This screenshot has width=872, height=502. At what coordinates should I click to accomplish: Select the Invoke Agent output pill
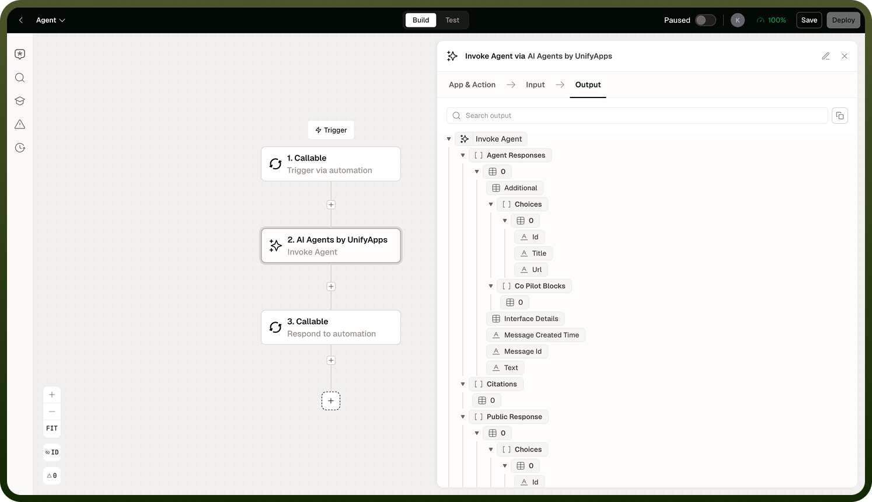tap(491, 139)
